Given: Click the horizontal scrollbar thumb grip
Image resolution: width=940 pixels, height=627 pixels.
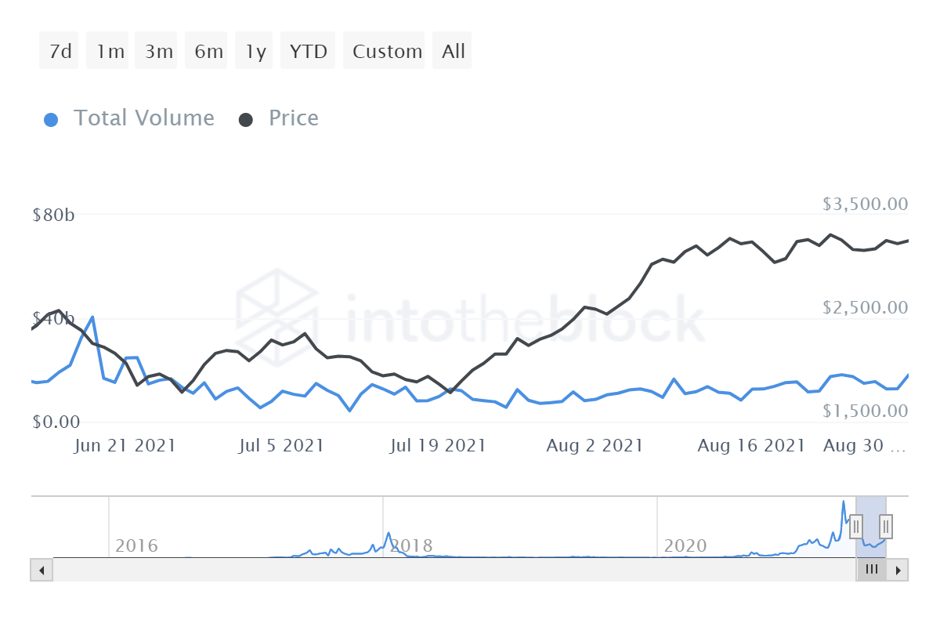Looking at the screenshot, I should coord(871,570).
